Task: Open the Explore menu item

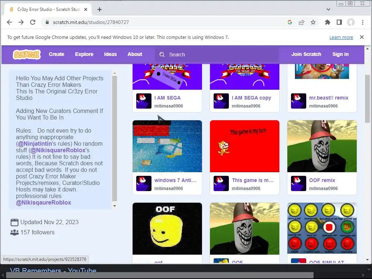Action: [84, 54]
